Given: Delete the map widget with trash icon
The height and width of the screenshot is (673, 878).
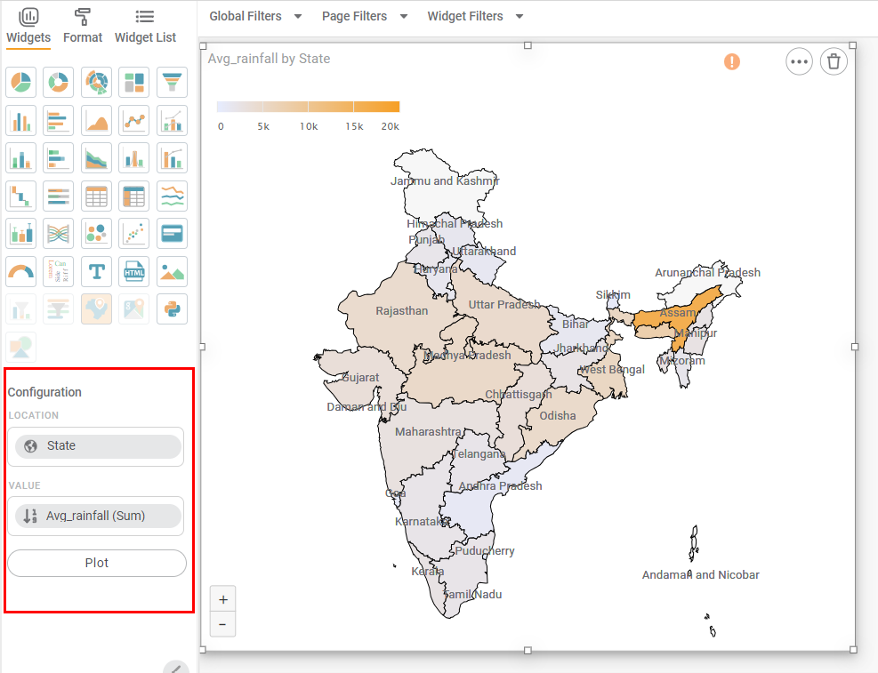Looking at the screenshot, I should 834,61.
